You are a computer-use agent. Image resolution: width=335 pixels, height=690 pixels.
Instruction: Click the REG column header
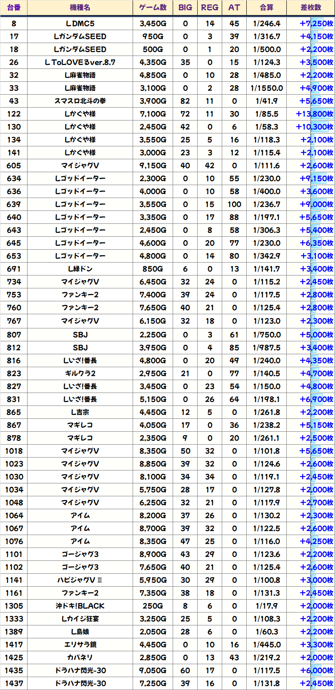pos(210,8)
